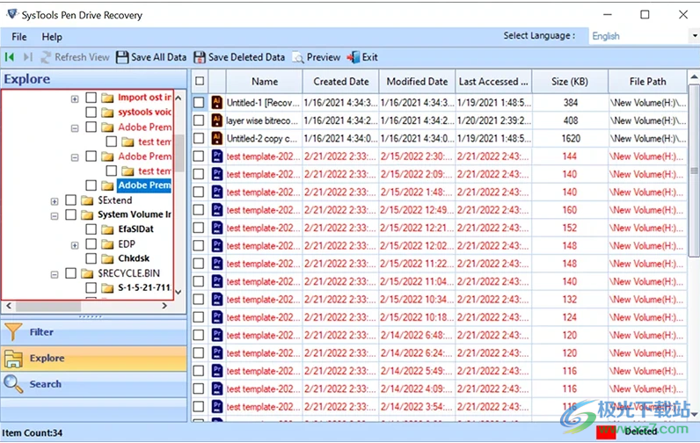Click Premiere icon of file sized 152
700x443 pixels.
217,228
